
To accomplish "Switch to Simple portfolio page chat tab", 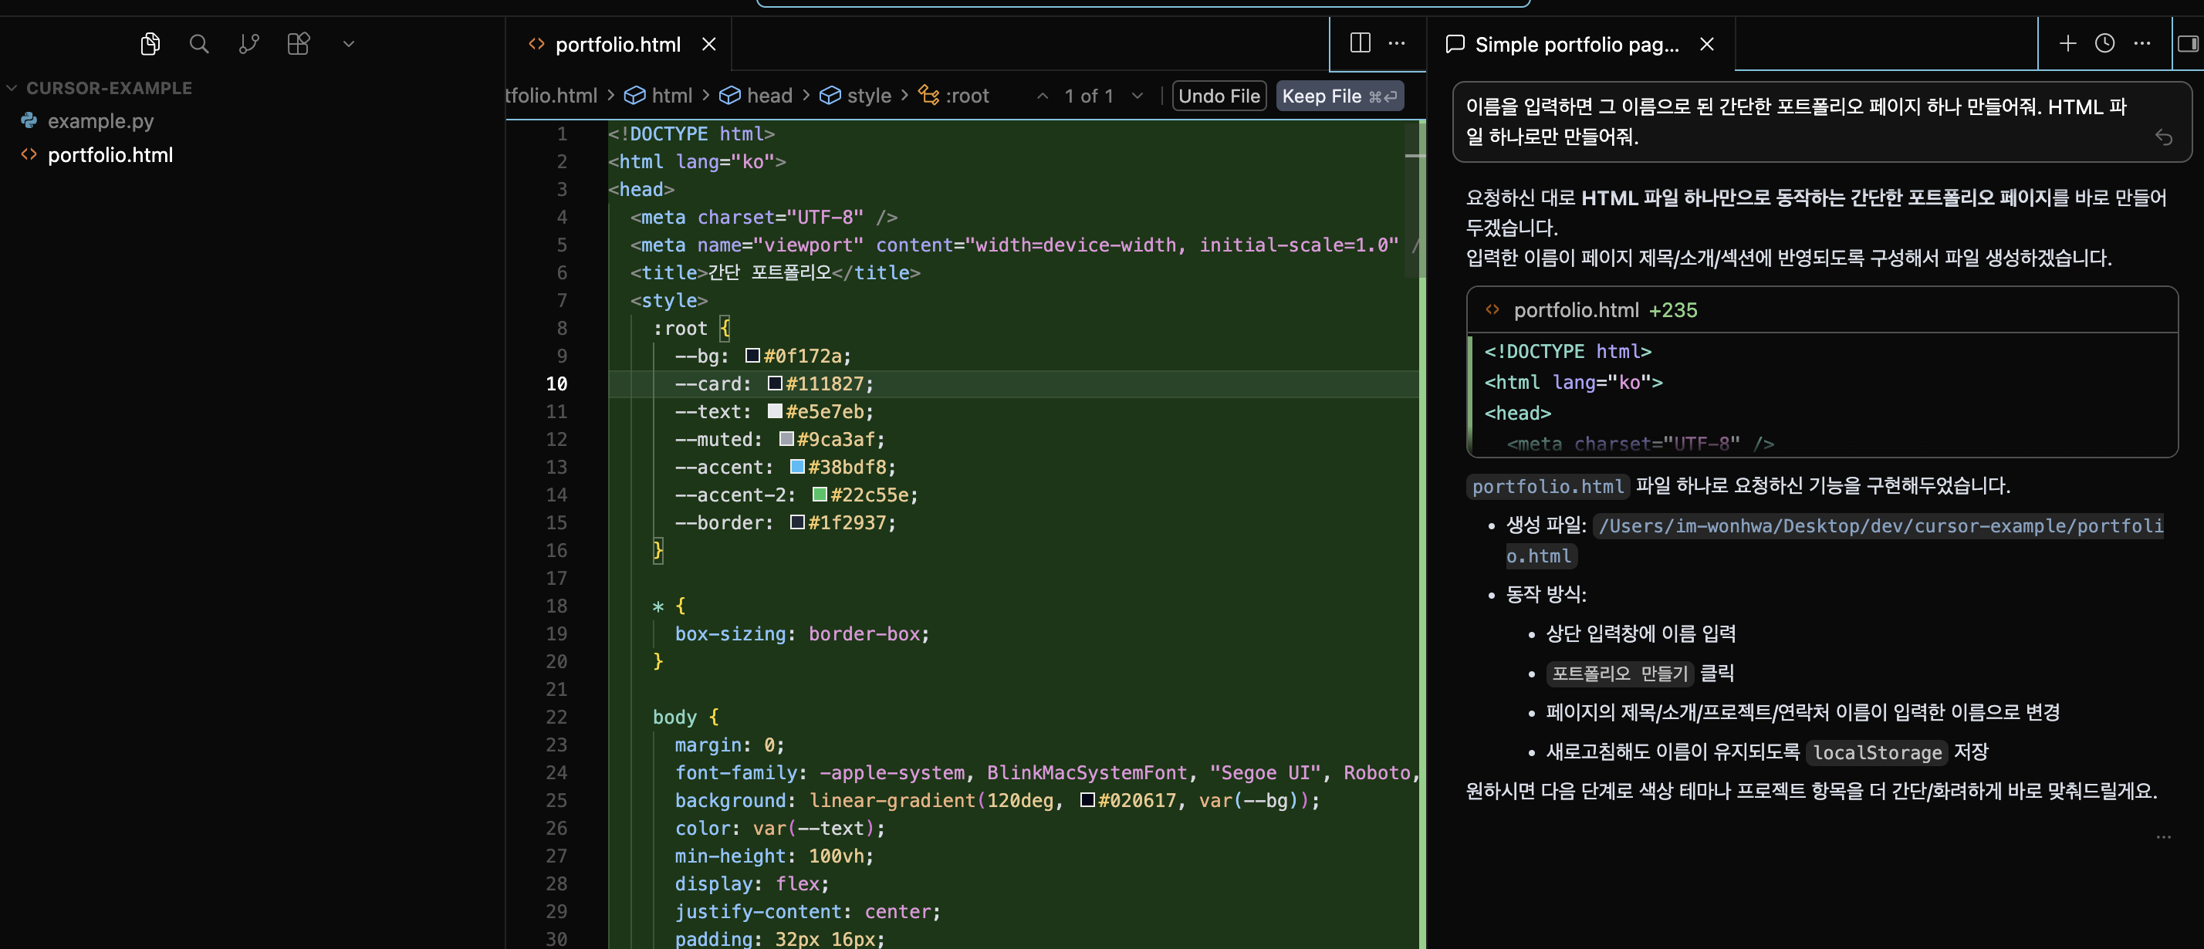I will point(1577,45).
